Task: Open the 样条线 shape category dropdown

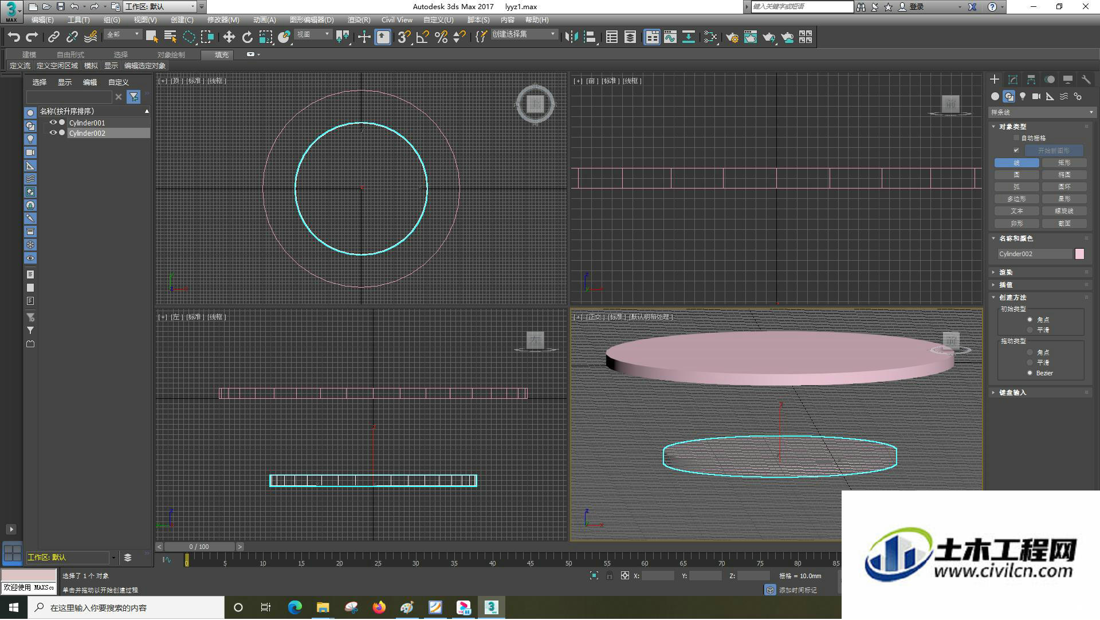Action: pos(1042,112)
